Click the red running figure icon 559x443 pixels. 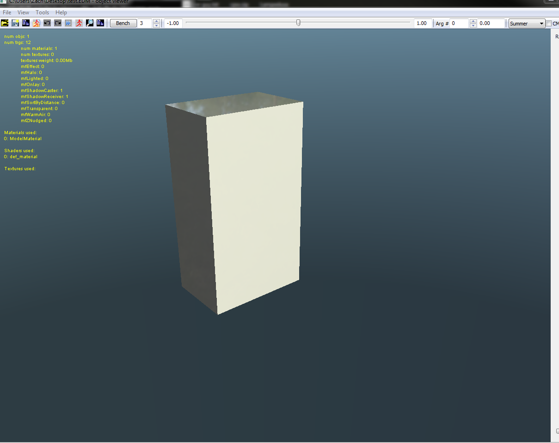(79, 23)
